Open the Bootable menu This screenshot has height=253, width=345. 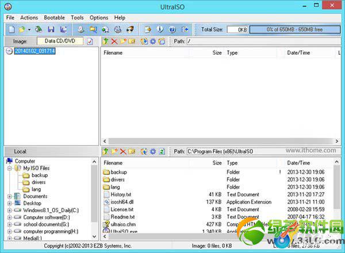coord(55,18)
